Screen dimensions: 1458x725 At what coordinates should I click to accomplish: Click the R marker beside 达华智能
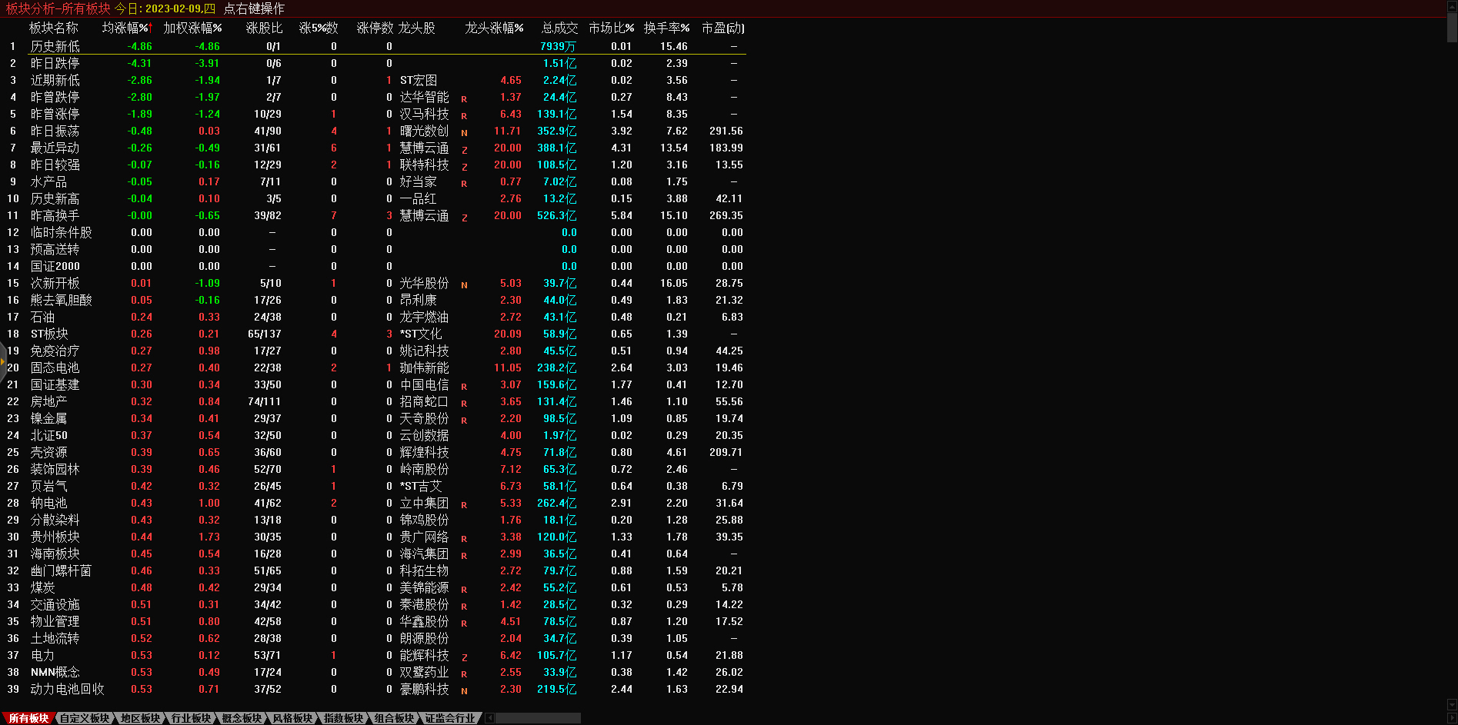point(464,99)
